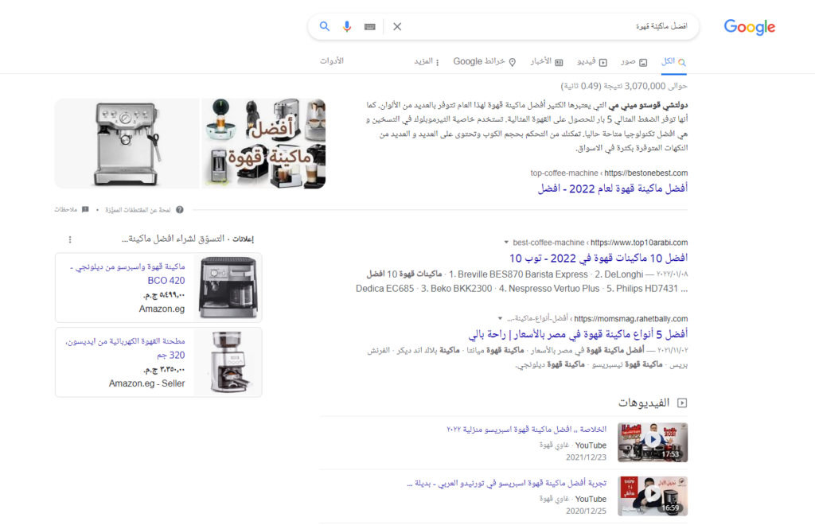Image resolution: width=815 pixels, height=525 pixels.
Task: Open the bestonebest.com 2022 result link
Action: pos(612,189)
